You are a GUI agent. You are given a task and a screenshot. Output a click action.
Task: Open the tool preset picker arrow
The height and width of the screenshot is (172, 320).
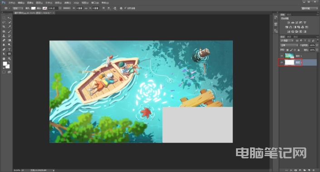click(x=10, y=8)
